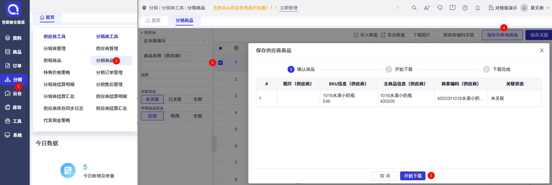Check the row 5 checkbox
552x185 pixels.
point(220,130)
